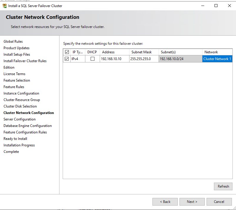Click the Subnet(s) column header
The height and width of the screenshot is (210, 236).
point(180,52)
